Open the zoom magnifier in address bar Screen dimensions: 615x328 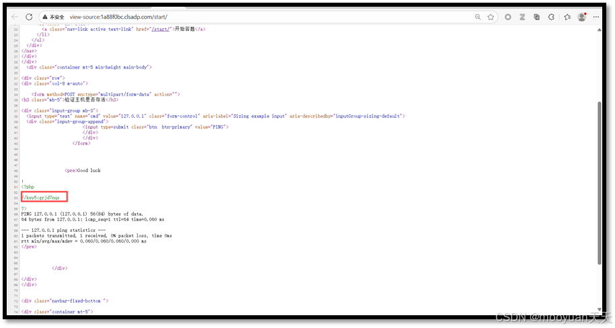coord(478,17)
